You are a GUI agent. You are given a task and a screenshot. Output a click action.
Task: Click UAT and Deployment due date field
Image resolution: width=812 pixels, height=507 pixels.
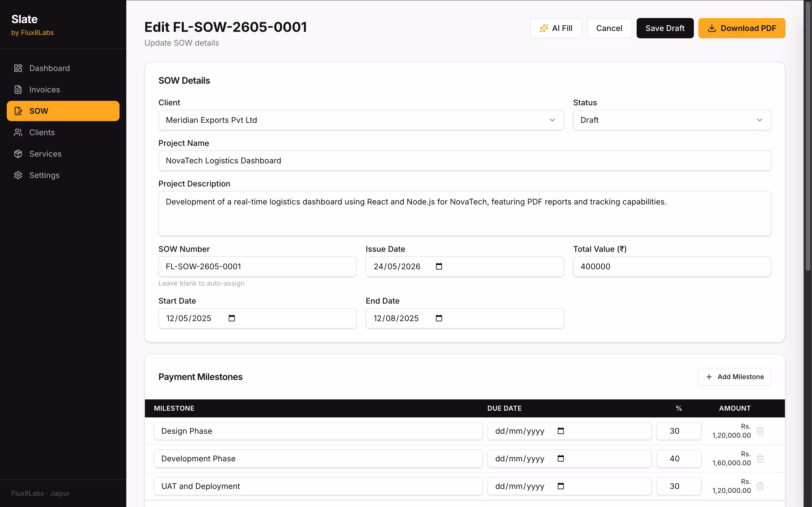point(570,486)
